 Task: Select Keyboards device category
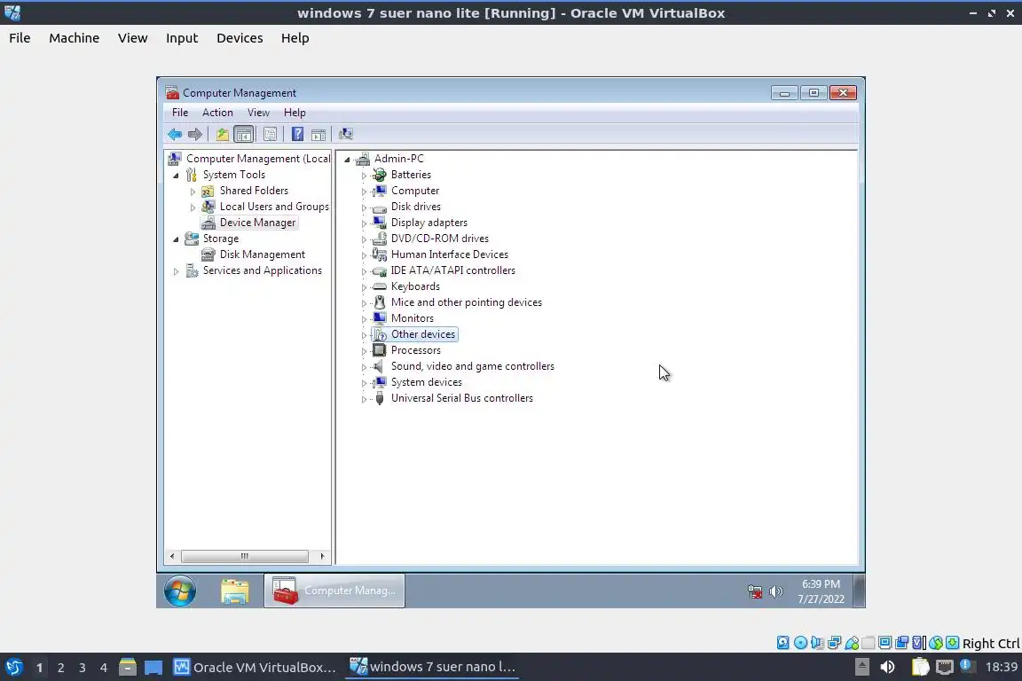coord(415,286)
